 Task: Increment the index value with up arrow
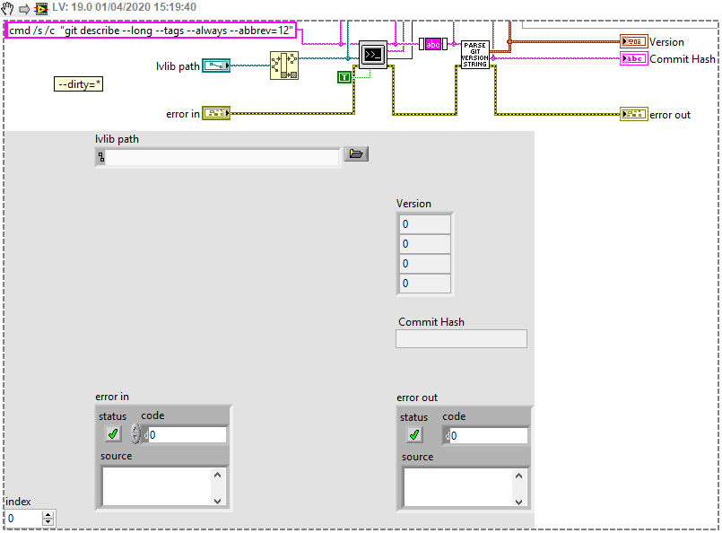(48, 514)
